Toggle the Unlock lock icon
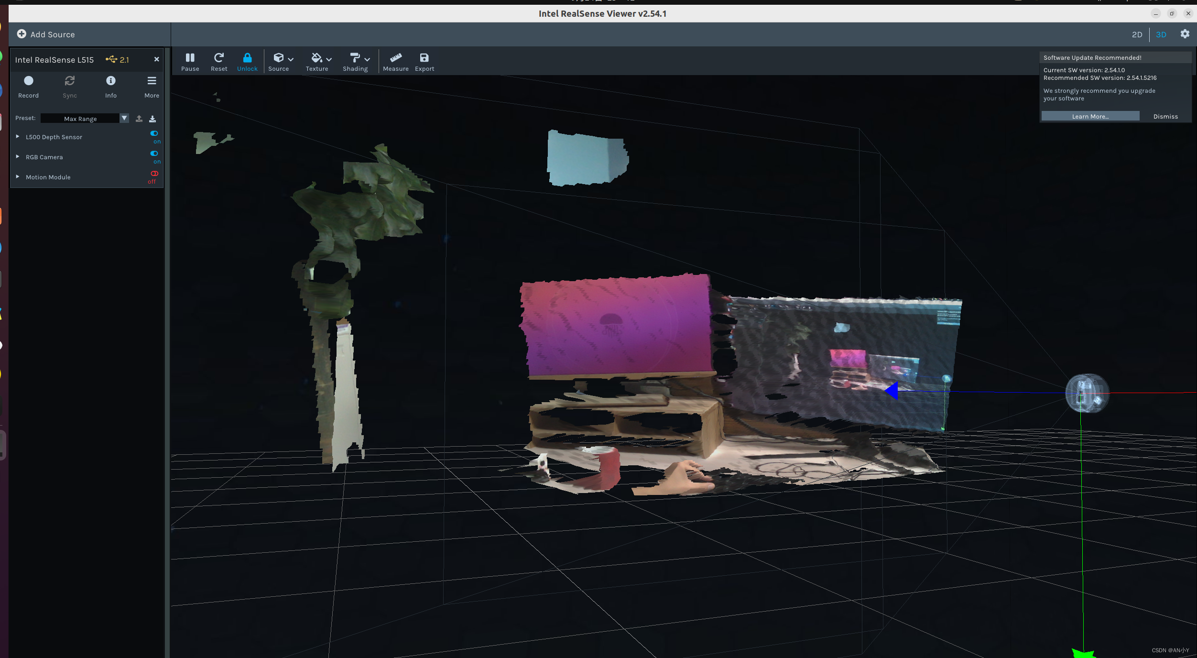This screenshot has width=1197, height=658. pyautogui.click(x=247, y=62)
